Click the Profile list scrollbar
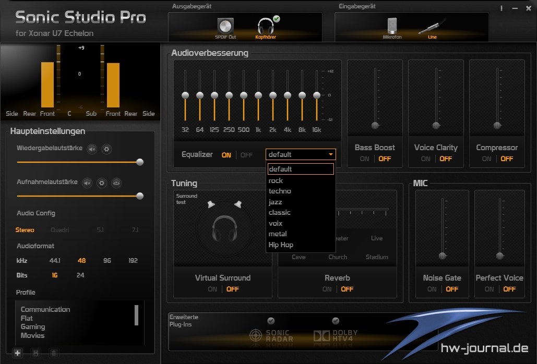Screen dimensions: 537x364 (x=136, y=315)
